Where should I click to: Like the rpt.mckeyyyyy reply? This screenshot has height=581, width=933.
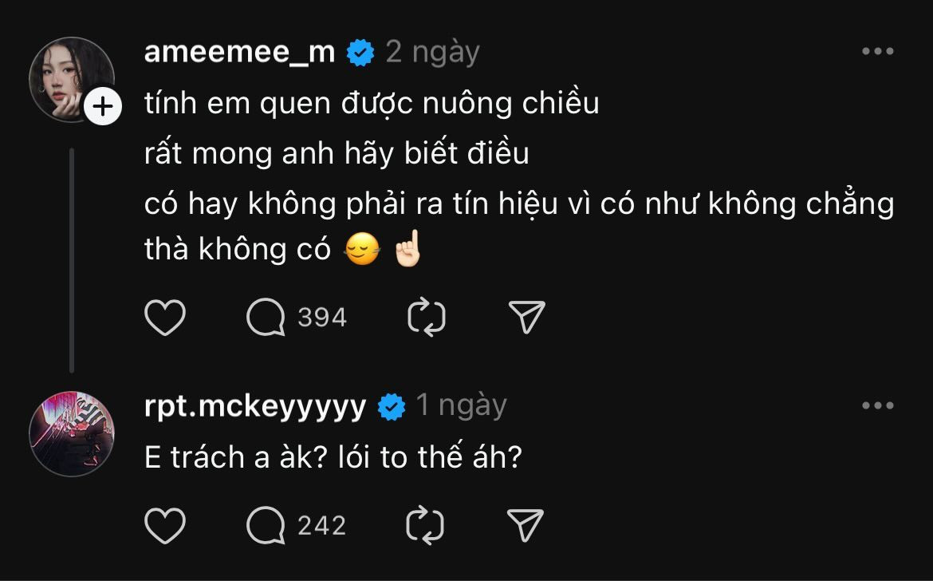tap(165, 526)
